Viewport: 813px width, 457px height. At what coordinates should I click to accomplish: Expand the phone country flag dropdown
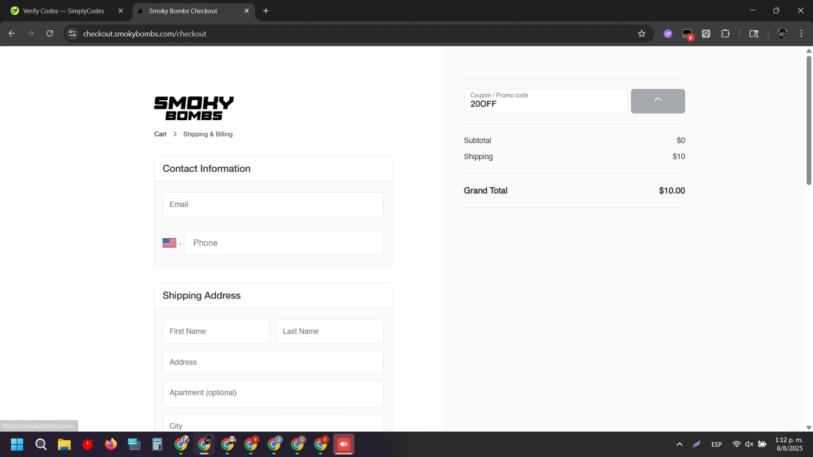[172, 243]
